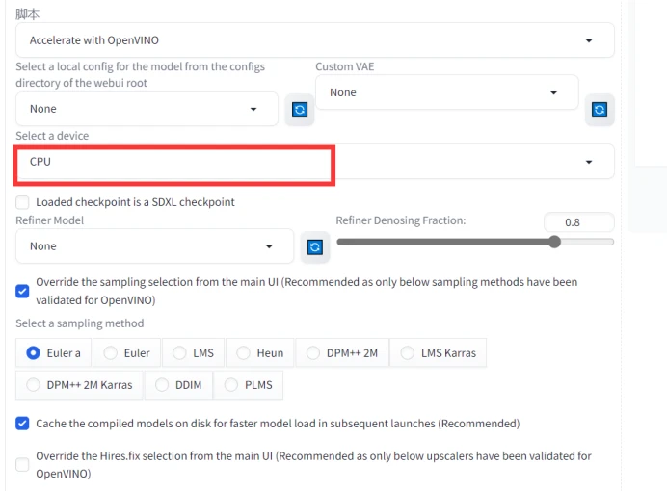Disable Cache the compiled models checkbox
The image size is (667, 491).
pos(23,423)
